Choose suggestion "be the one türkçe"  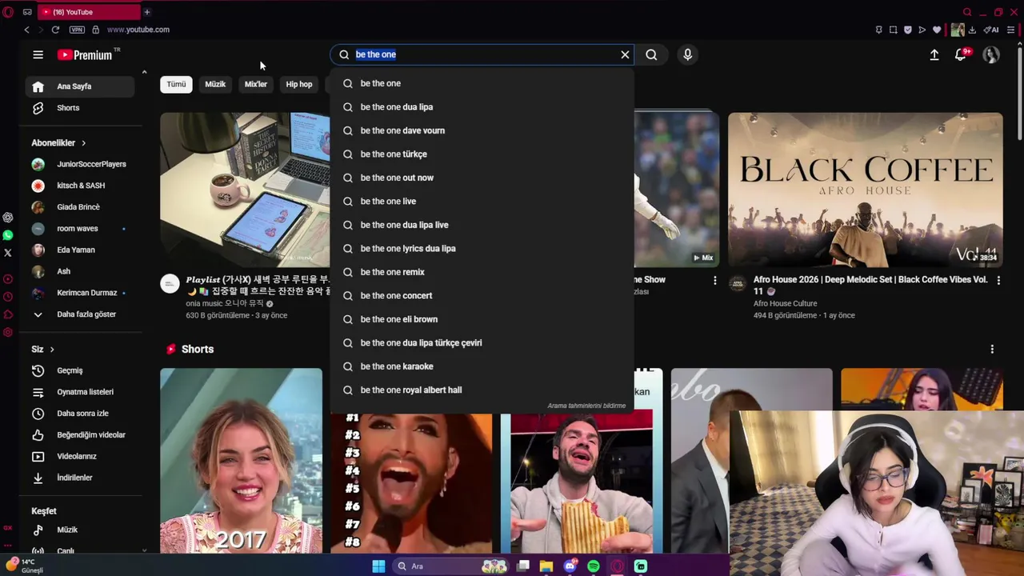pyautogui.click(x=482, y=154)
